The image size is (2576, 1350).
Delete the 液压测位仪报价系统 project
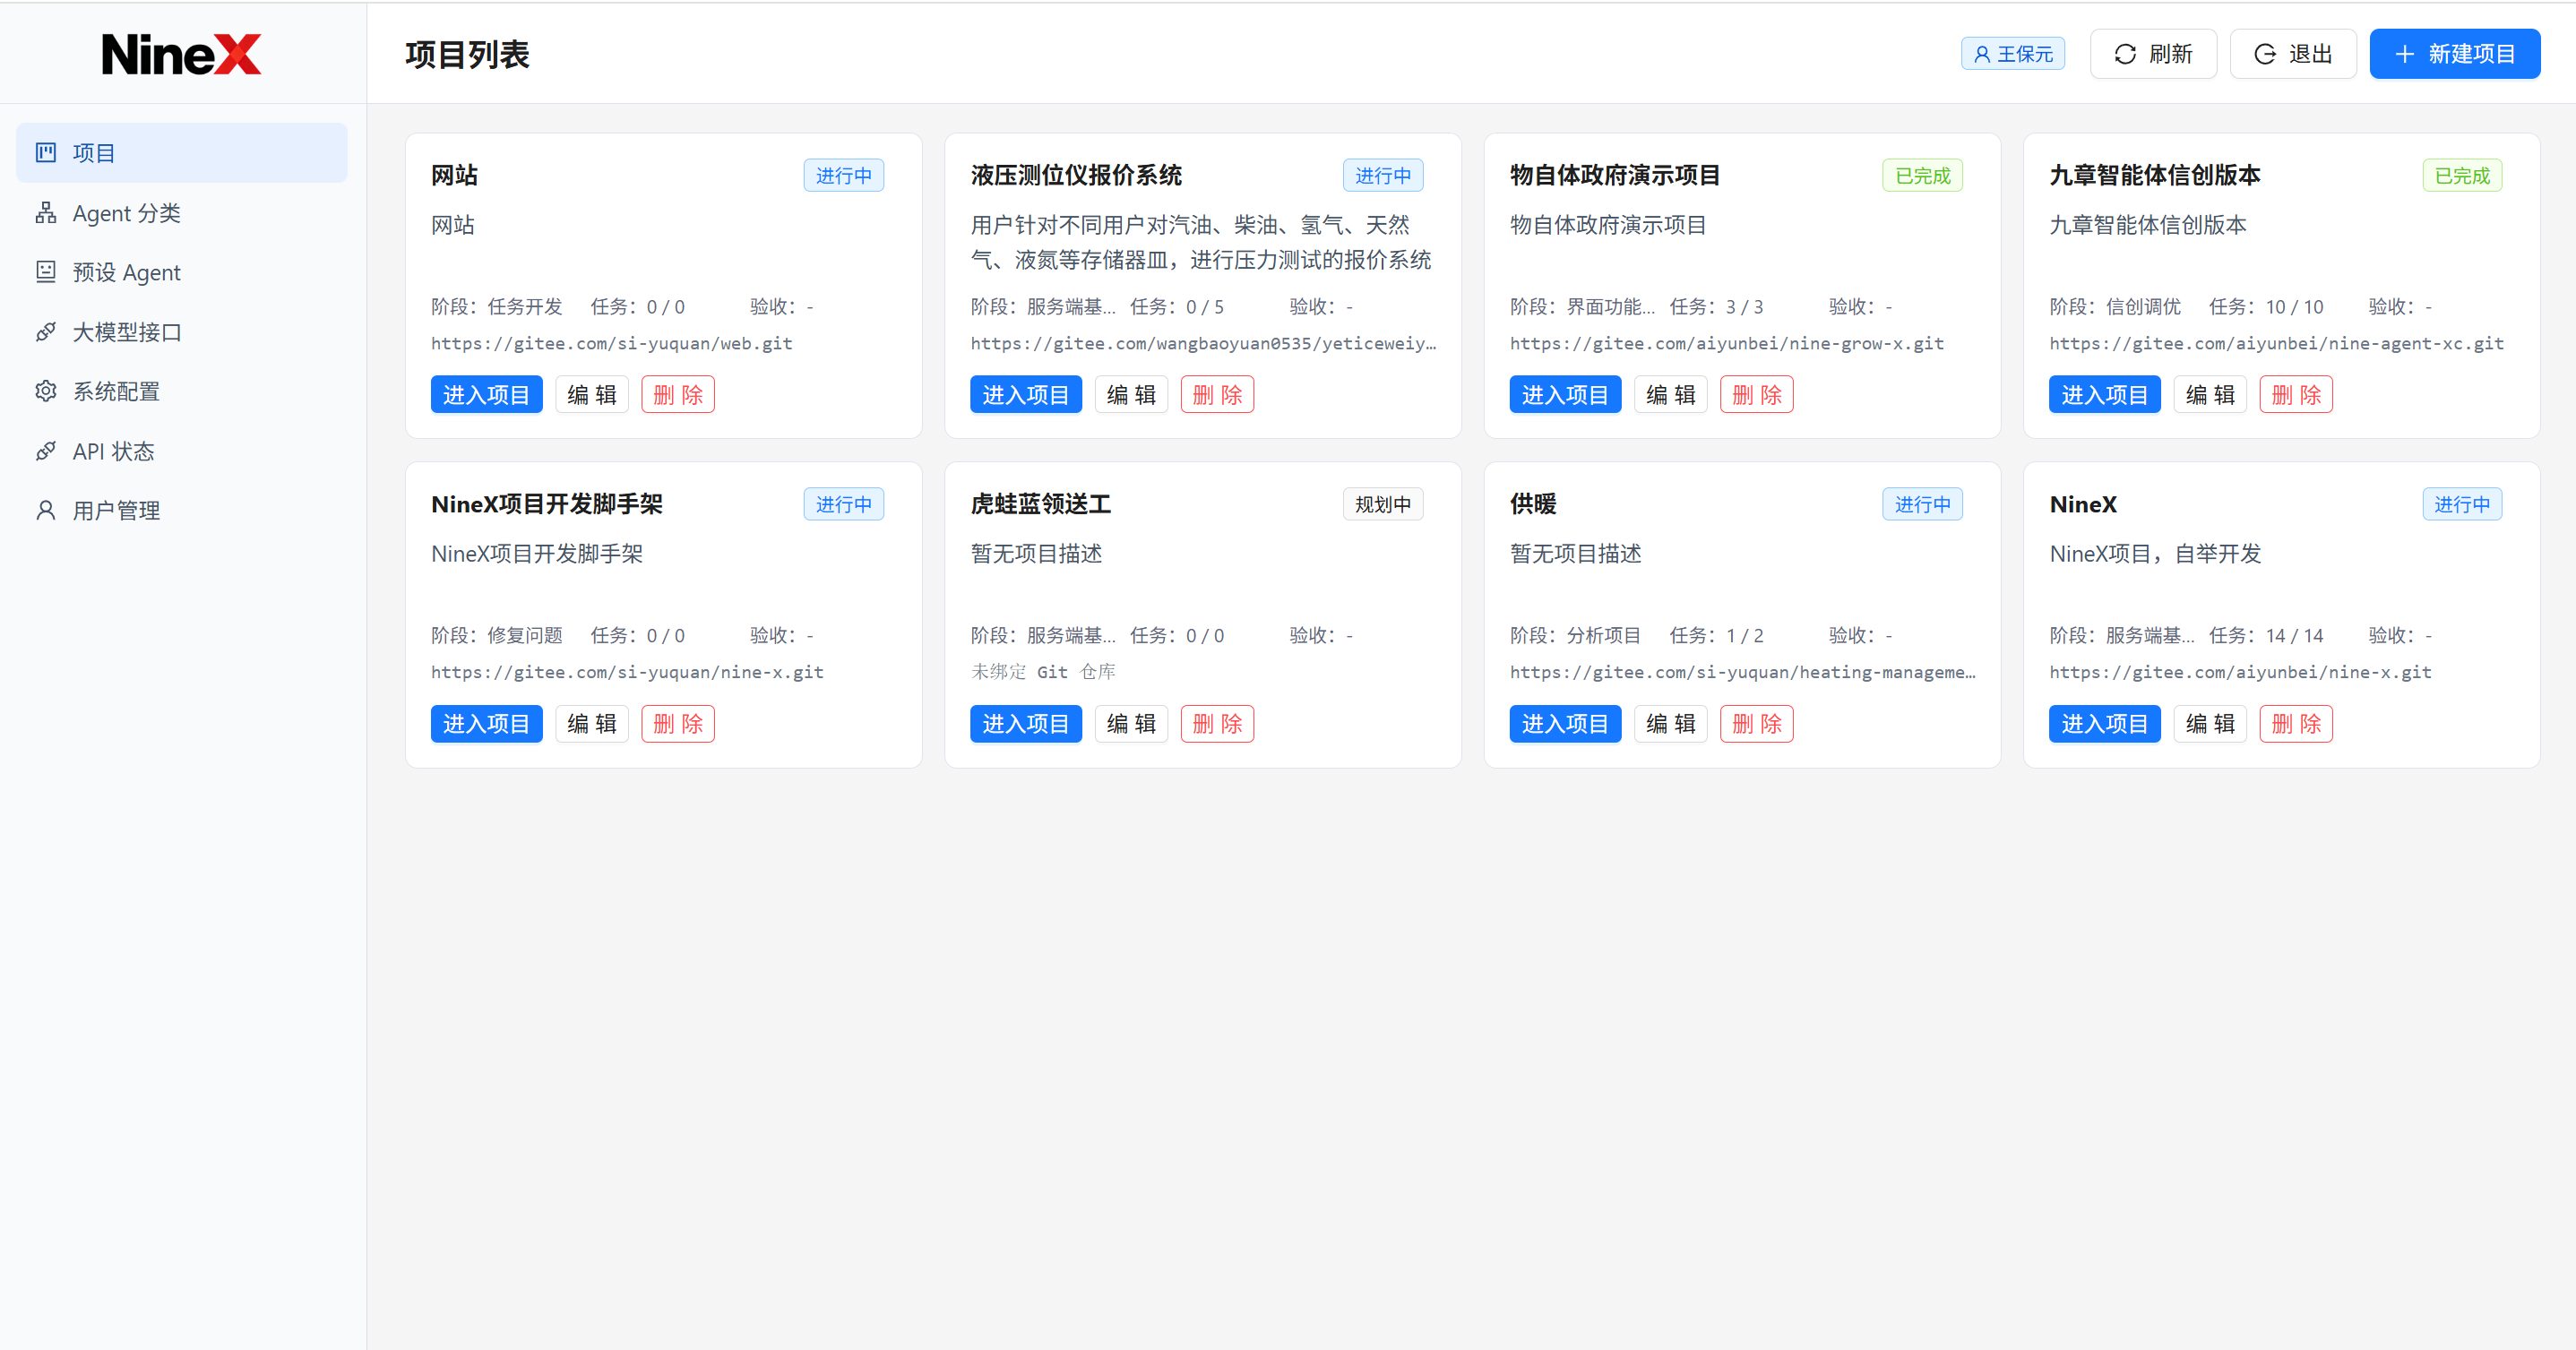[x=1217, y=395]
